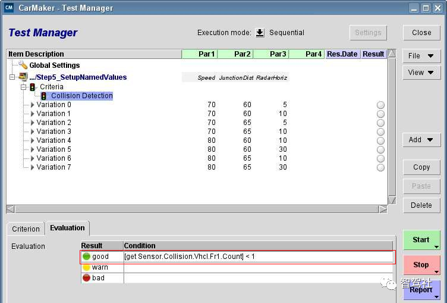Image resolution: width=447 pixels, height=303 pixels.
Task: Click the Criteria traffic light icon
Action: pos(32,87)
